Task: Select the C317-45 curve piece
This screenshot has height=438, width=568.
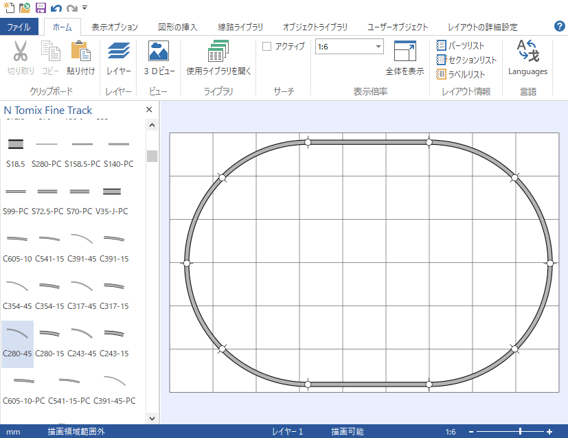Action: [x=82, y=295]
